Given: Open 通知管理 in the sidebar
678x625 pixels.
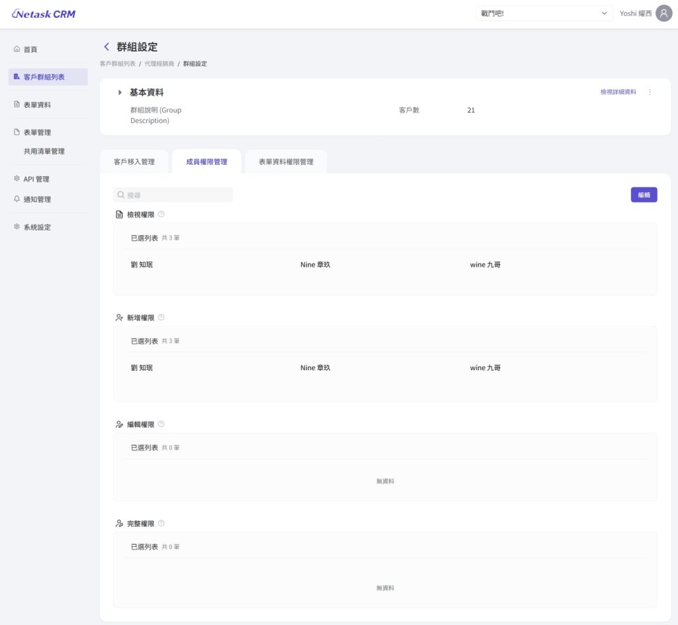Looking at the screenshot, I should [37, 199].
